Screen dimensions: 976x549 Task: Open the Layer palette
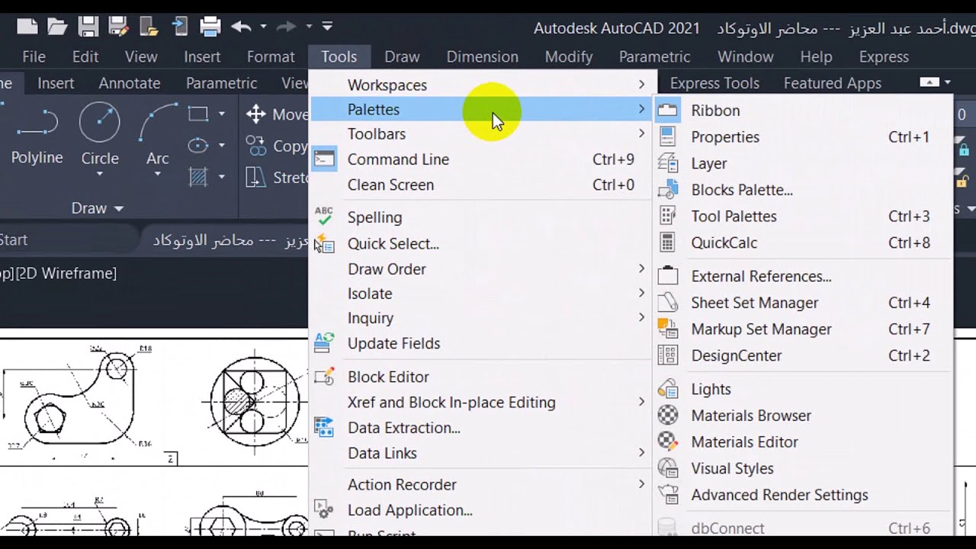tap(804, 163)
